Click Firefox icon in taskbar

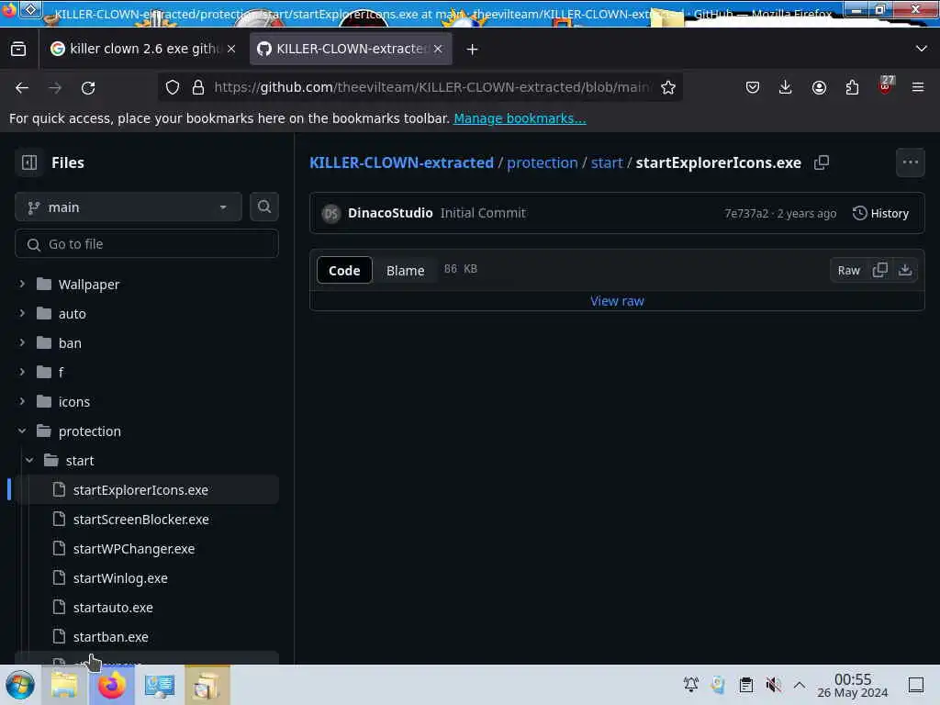click(112, 685)
